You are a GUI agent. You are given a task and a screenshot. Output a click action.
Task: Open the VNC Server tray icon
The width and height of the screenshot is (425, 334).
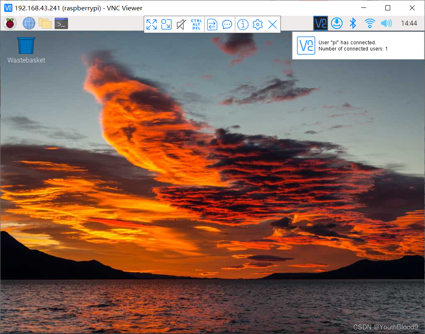(321, 24)
